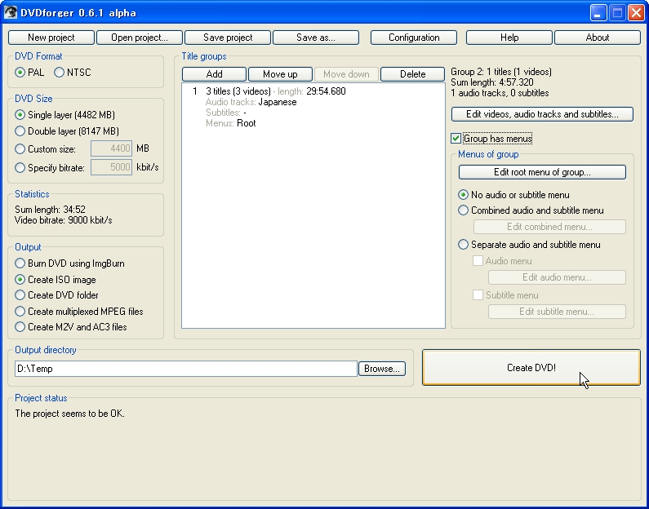The width and height of the screenshot is (649, 509).
Task: Click the Save project button
Action: click(228, 38)
